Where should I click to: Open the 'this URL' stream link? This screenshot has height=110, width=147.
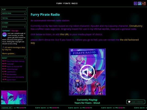tap(65, 34)
